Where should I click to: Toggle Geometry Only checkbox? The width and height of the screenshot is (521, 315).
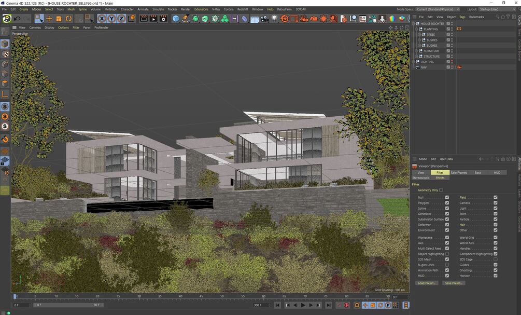pos(441,190)
